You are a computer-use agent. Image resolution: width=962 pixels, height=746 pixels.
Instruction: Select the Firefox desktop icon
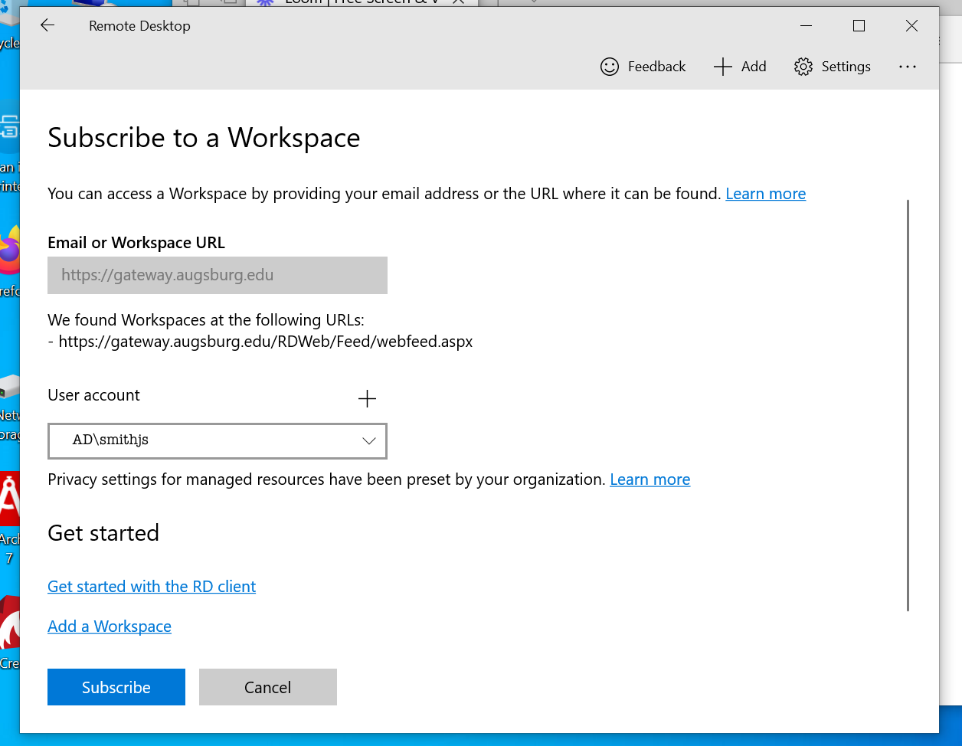[9, 260]
